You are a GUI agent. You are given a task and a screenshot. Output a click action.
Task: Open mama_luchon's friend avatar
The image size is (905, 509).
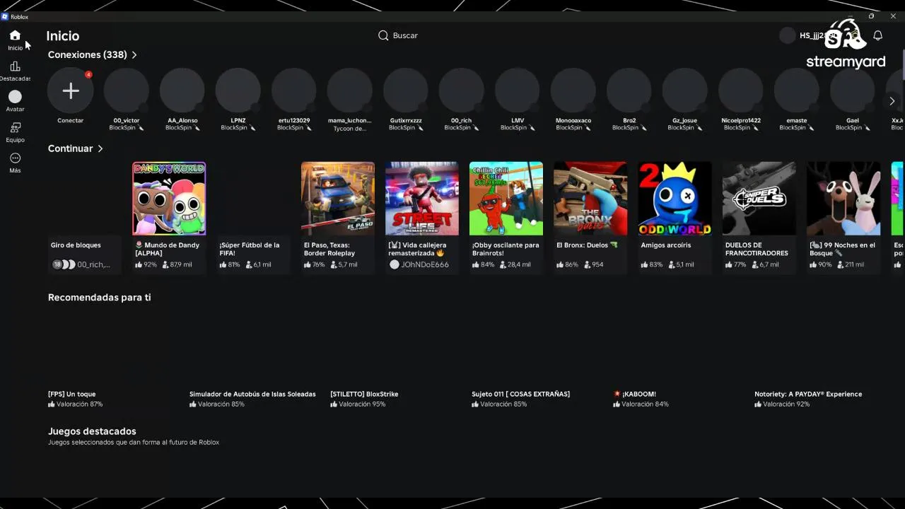(x=350, y=90)
